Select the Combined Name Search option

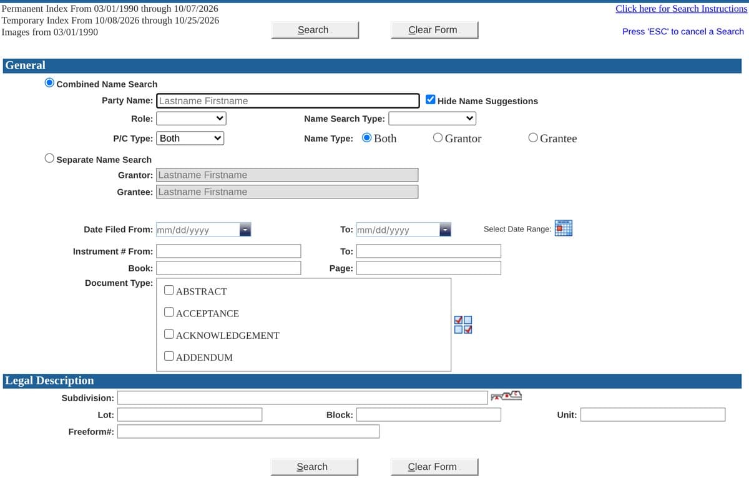[50, 83]
